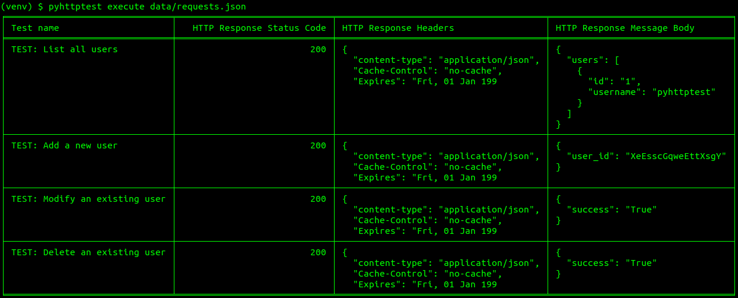Select "TEST: Modify an existing user" cell
The image size is (738, 298).
(88, 199)
